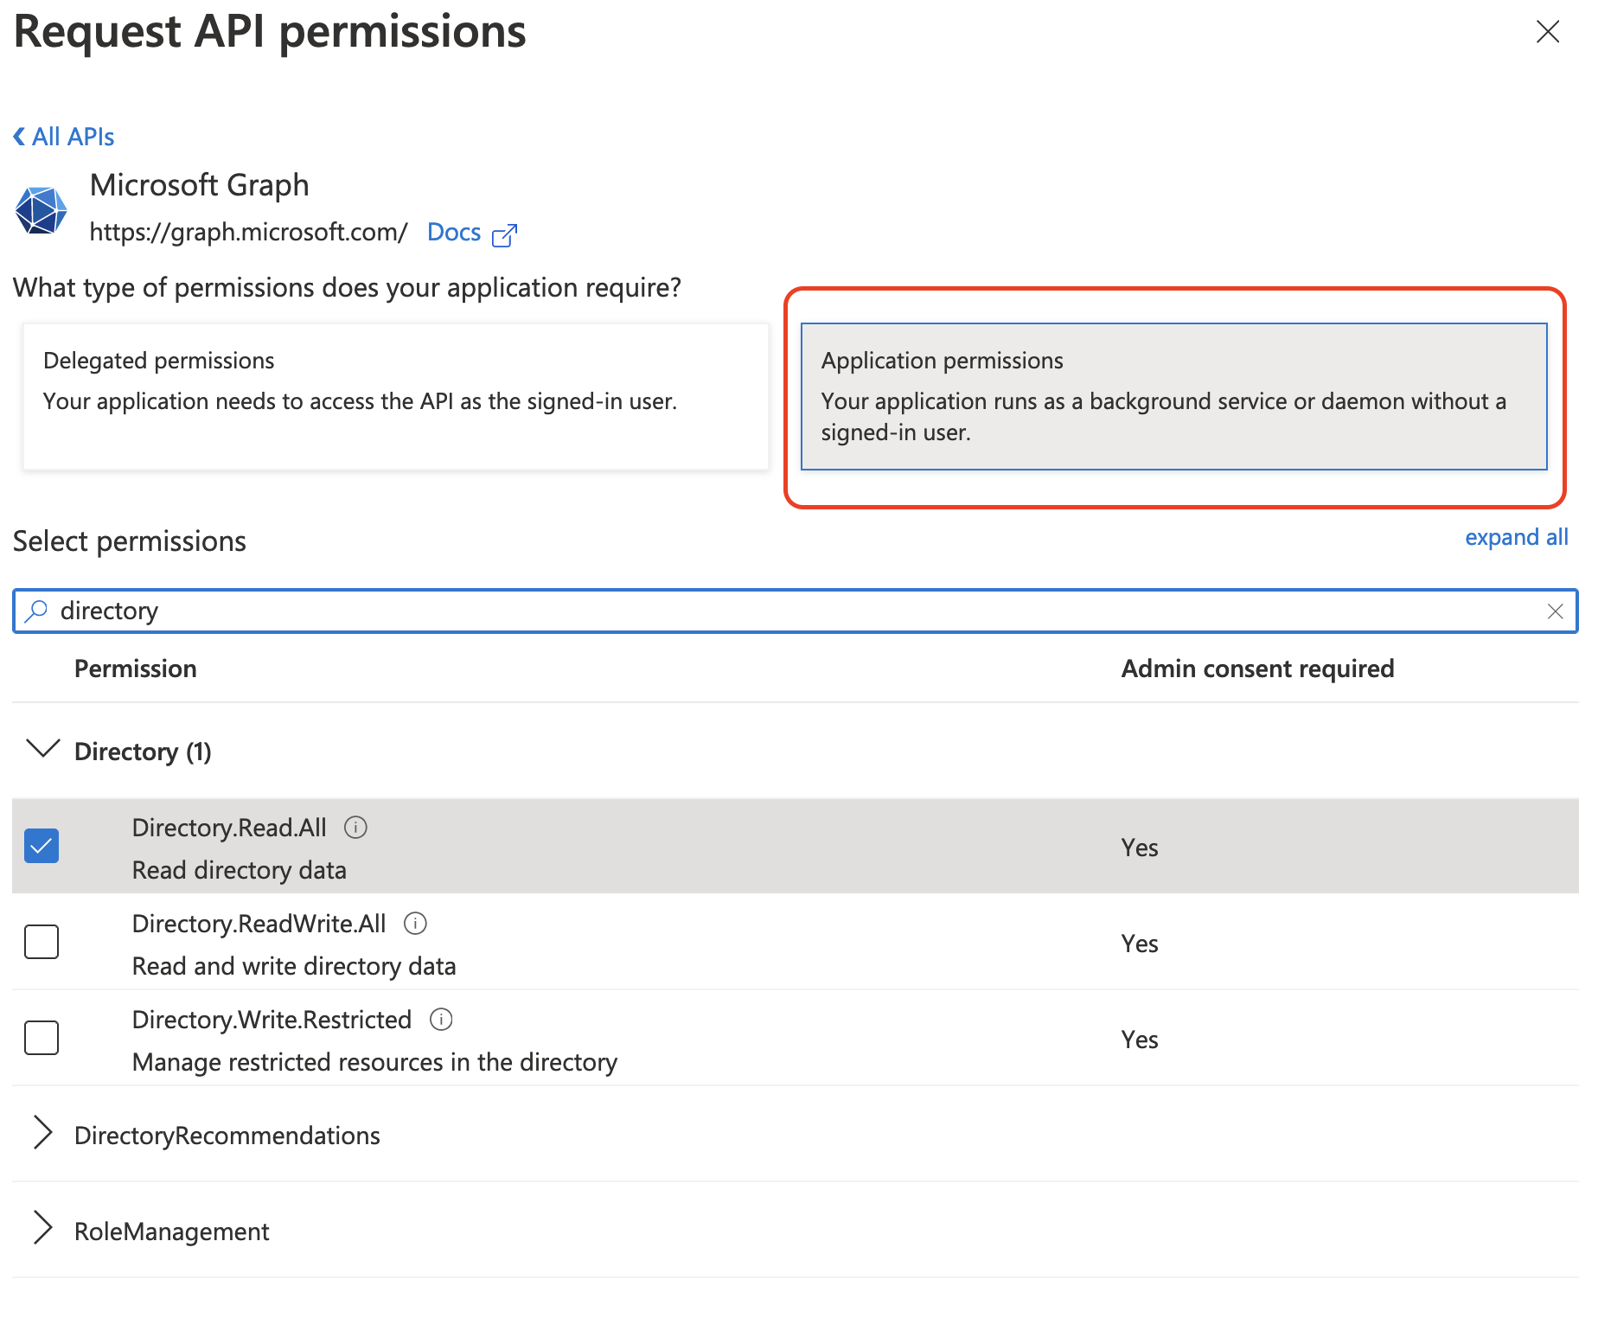View info tooltip for Directory.Write.Restricted
This screenshot has height=1318, width=1598.
(x=441, y=1020)
